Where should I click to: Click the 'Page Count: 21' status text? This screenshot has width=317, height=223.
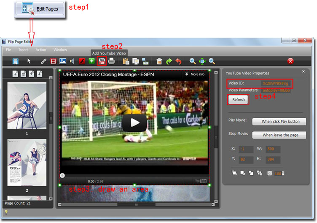coord(18,203)
